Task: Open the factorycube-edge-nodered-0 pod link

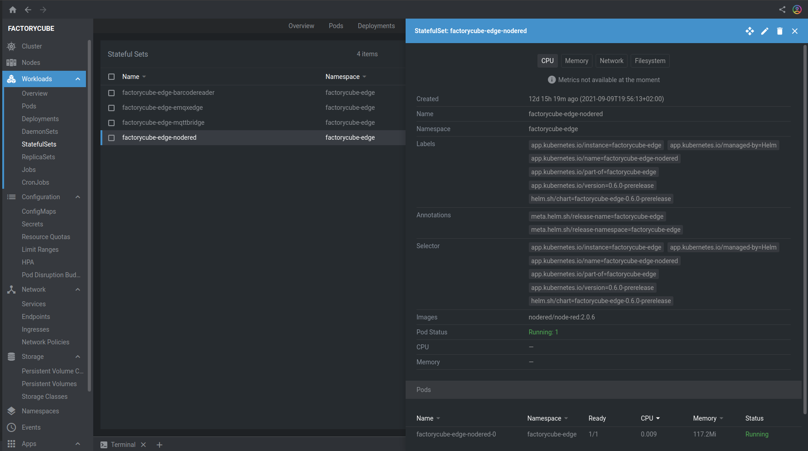Action: click(x=456, y=434)
